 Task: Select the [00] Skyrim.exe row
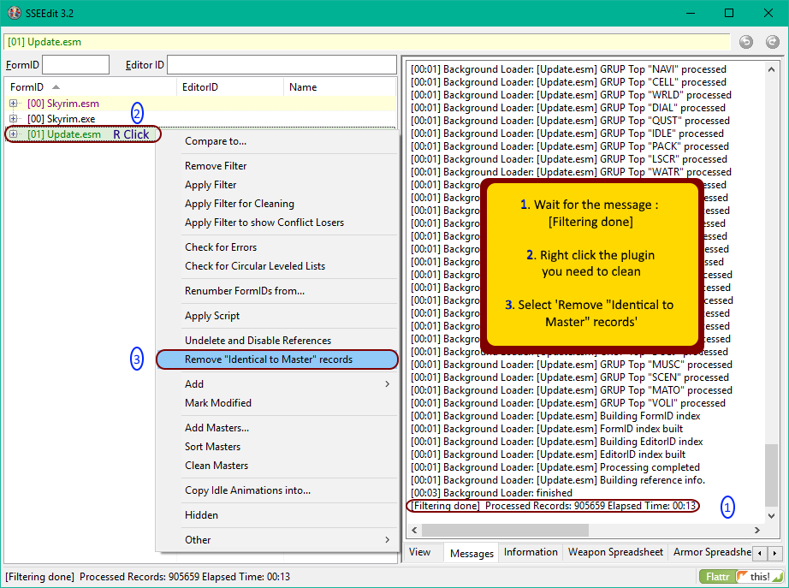pos(200,119)
